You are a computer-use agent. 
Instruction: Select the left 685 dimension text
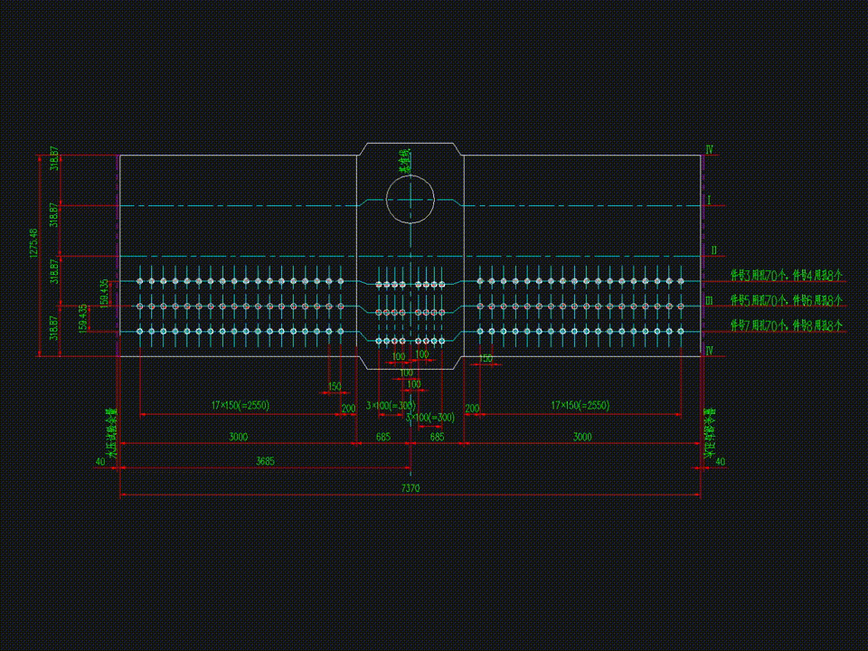pyautogui.click(x=383, y=437)
